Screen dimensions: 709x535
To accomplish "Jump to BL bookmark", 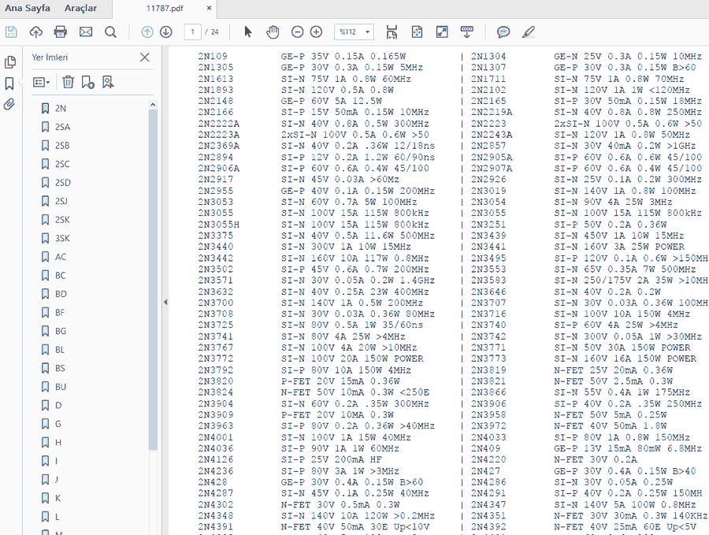I will (x=60, y=350).
